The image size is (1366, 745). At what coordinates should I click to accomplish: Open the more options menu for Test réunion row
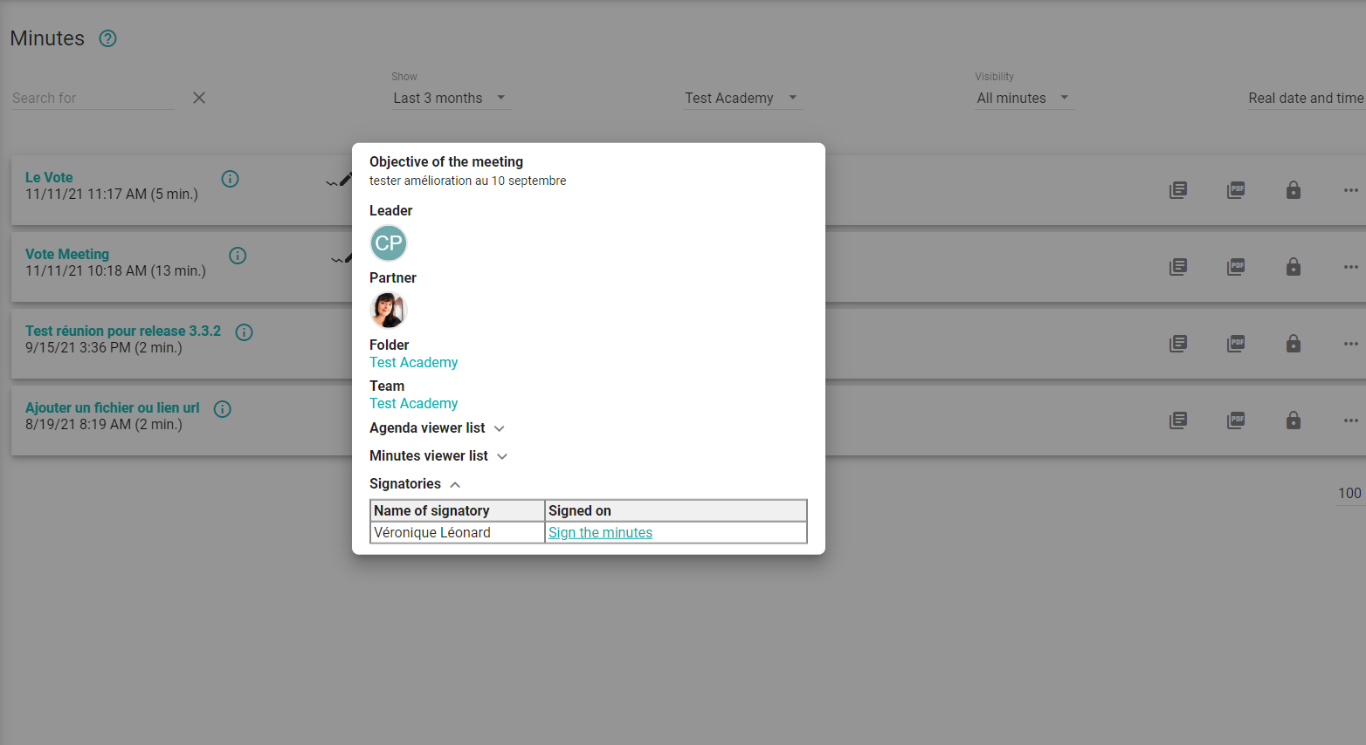click(1351, 344)
